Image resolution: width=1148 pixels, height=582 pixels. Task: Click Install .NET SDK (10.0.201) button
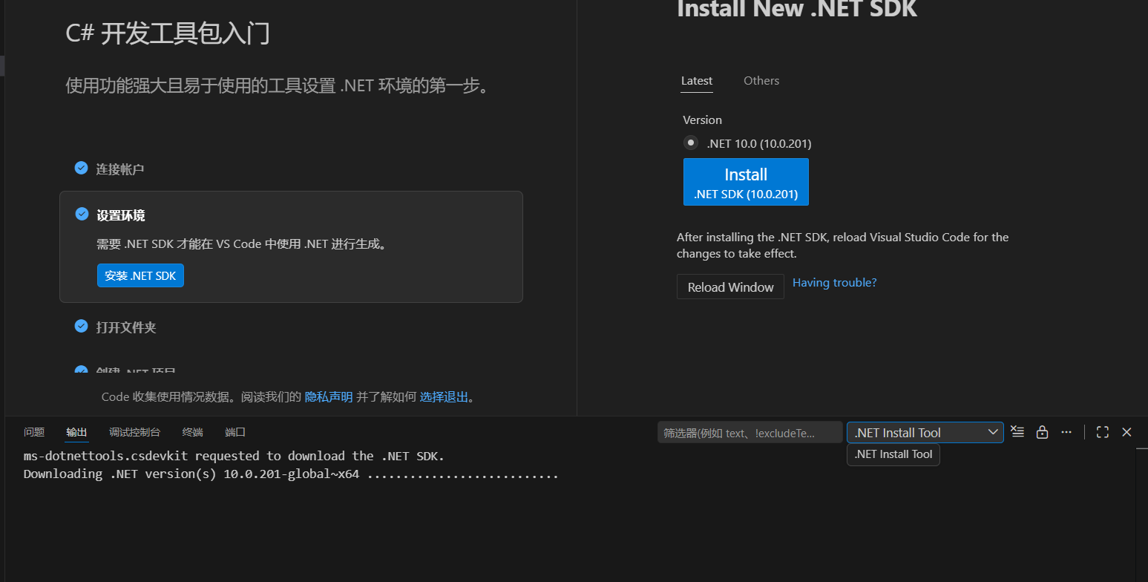point(746,182)
